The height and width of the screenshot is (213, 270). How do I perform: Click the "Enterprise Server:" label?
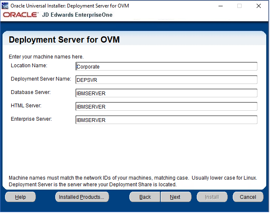tap(31, 119)
